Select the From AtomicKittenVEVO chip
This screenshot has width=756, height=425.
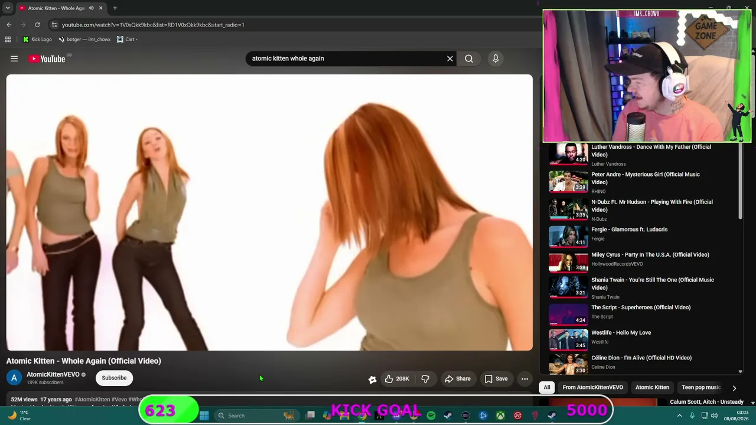[593, 387]
